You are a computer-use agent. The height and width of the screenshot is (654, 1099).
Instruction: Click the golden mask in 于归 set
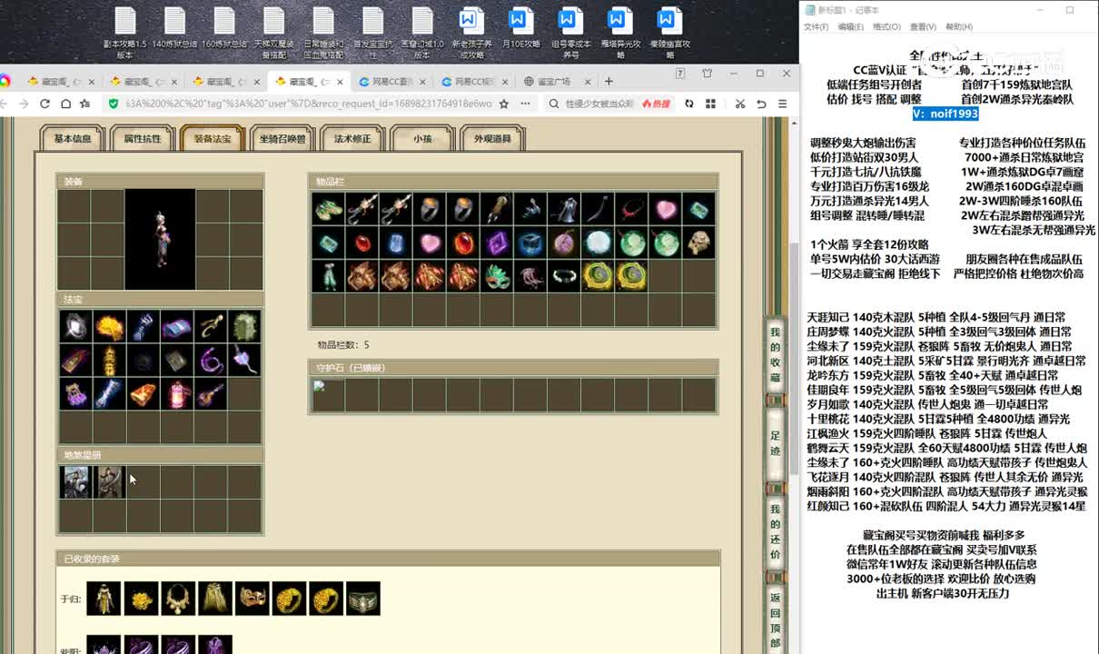tap(252, 599)
